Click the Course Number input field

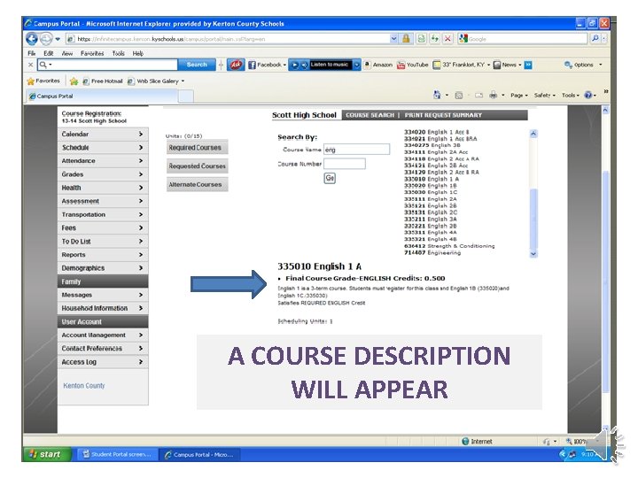point(344,164)
